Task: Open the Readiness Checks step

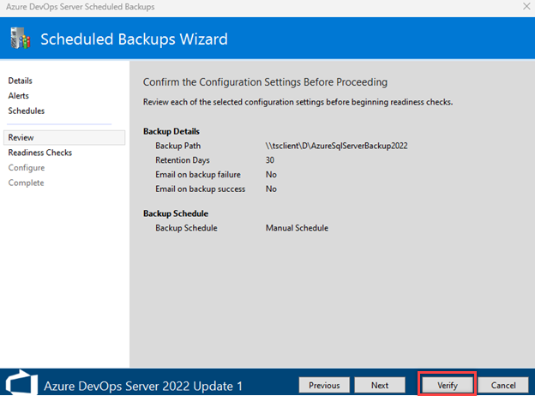Action: pos(40,153)
